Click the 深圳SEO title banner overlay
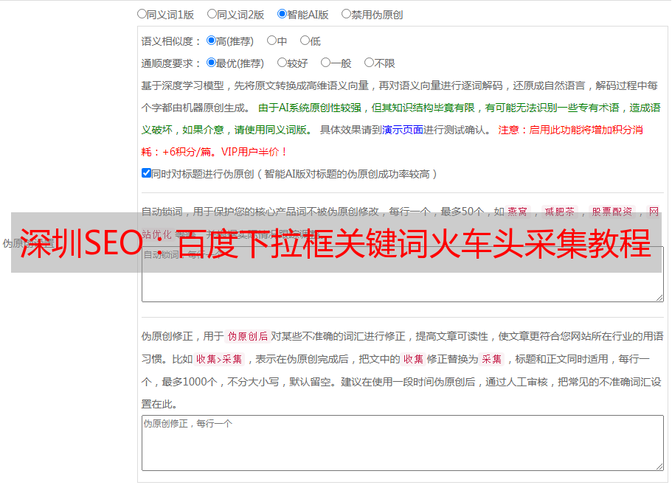Screen dimensions: 672x485 (x=336, y=242)
